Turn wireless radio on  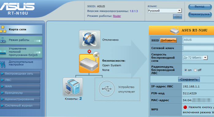pyautogui.click(x=185, y=70)
